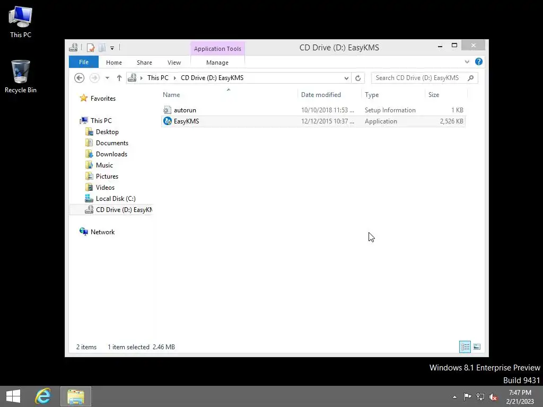Open Videos in the navigation pane

(105, 187)
